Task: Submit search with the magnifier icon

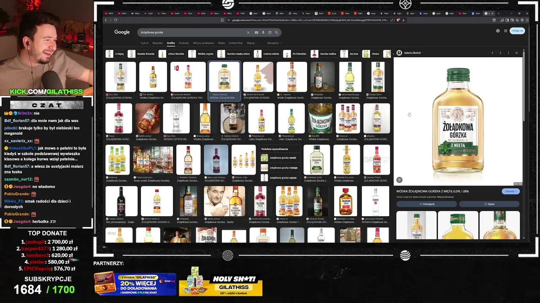Action: (x=277, y=32)
